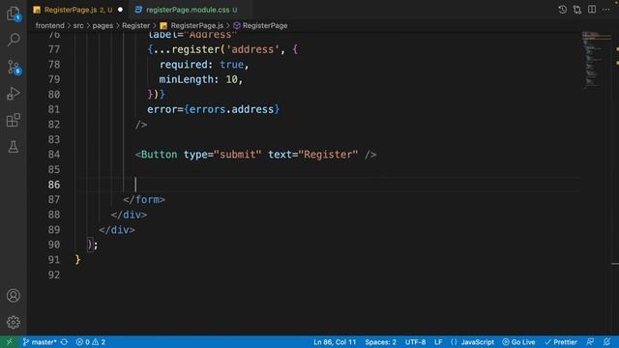Open problems panel showing 0 errors 2 warnings
Viewport: 619px width, 348px height.
coord(91,342)
